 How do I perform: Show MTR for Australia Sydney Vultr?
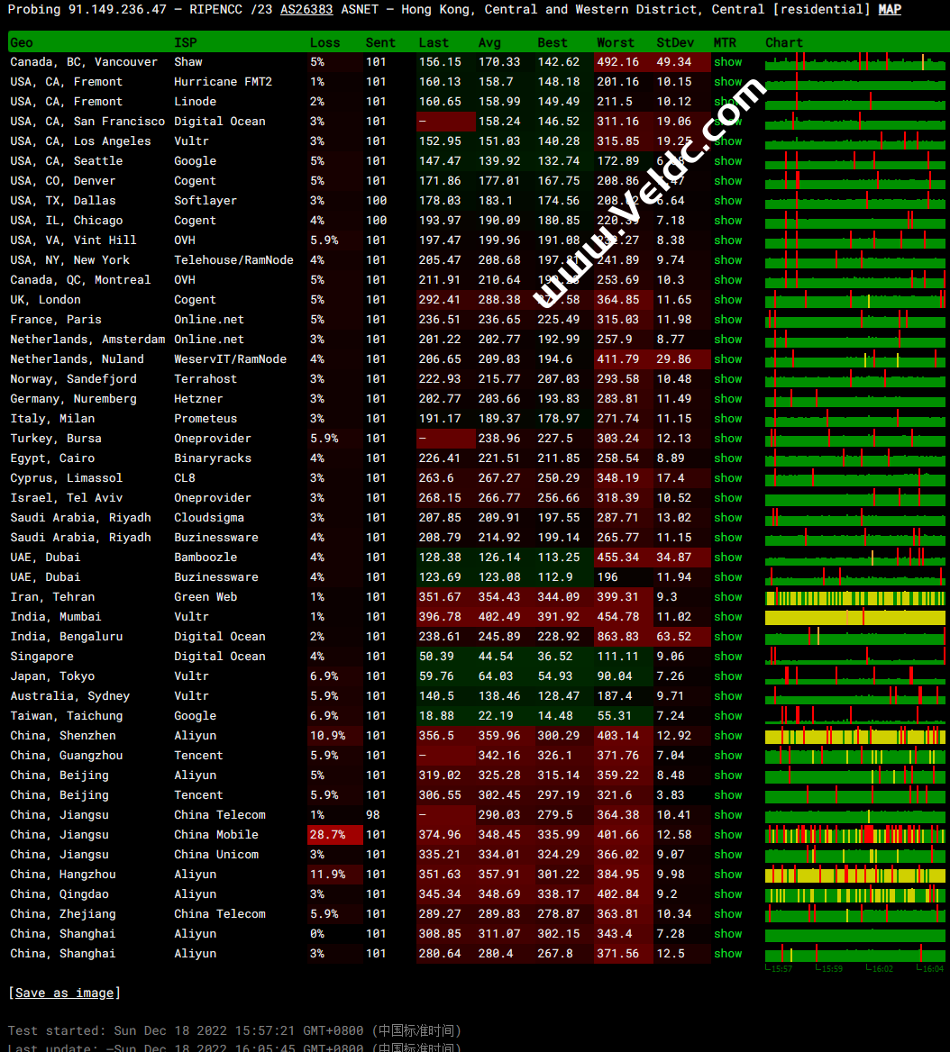coord(727,696)
